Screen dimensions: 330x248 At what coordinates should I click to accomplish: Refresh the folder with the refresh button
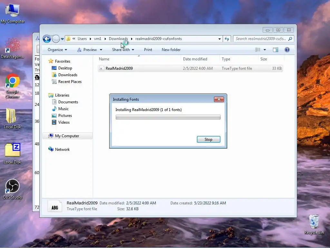[x=227, y=39]
